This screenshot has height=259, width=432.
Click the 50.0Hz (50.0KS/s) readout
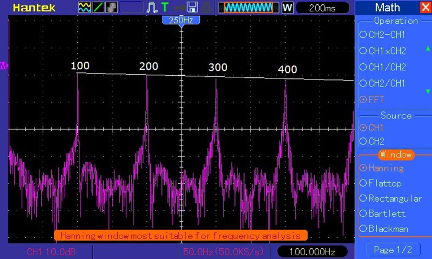223,251
